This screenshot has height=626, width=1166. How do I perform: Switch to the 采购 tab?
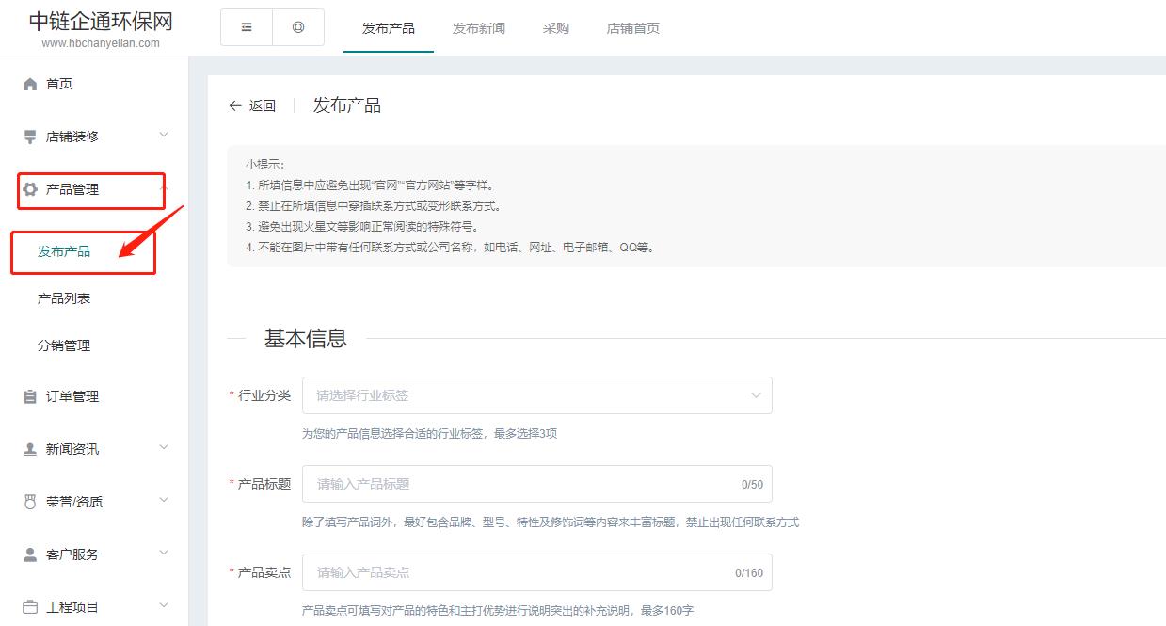click(x=555, y=28)
